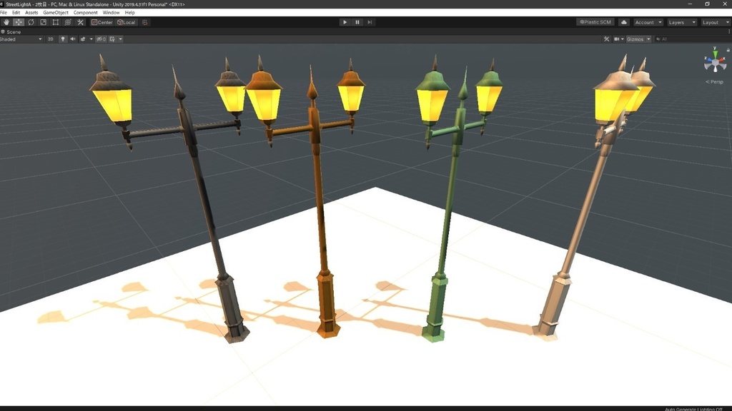Pause the game preview
This screenshot has width=732, height=411.
(357, 22)
